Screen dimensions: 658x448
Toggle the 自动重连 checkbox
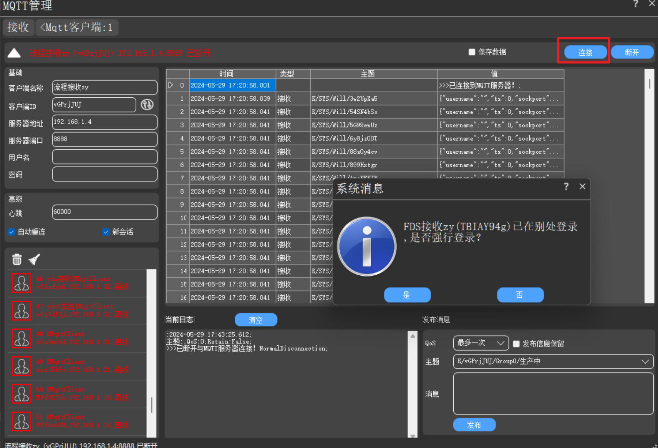click(x=12, y=232)
